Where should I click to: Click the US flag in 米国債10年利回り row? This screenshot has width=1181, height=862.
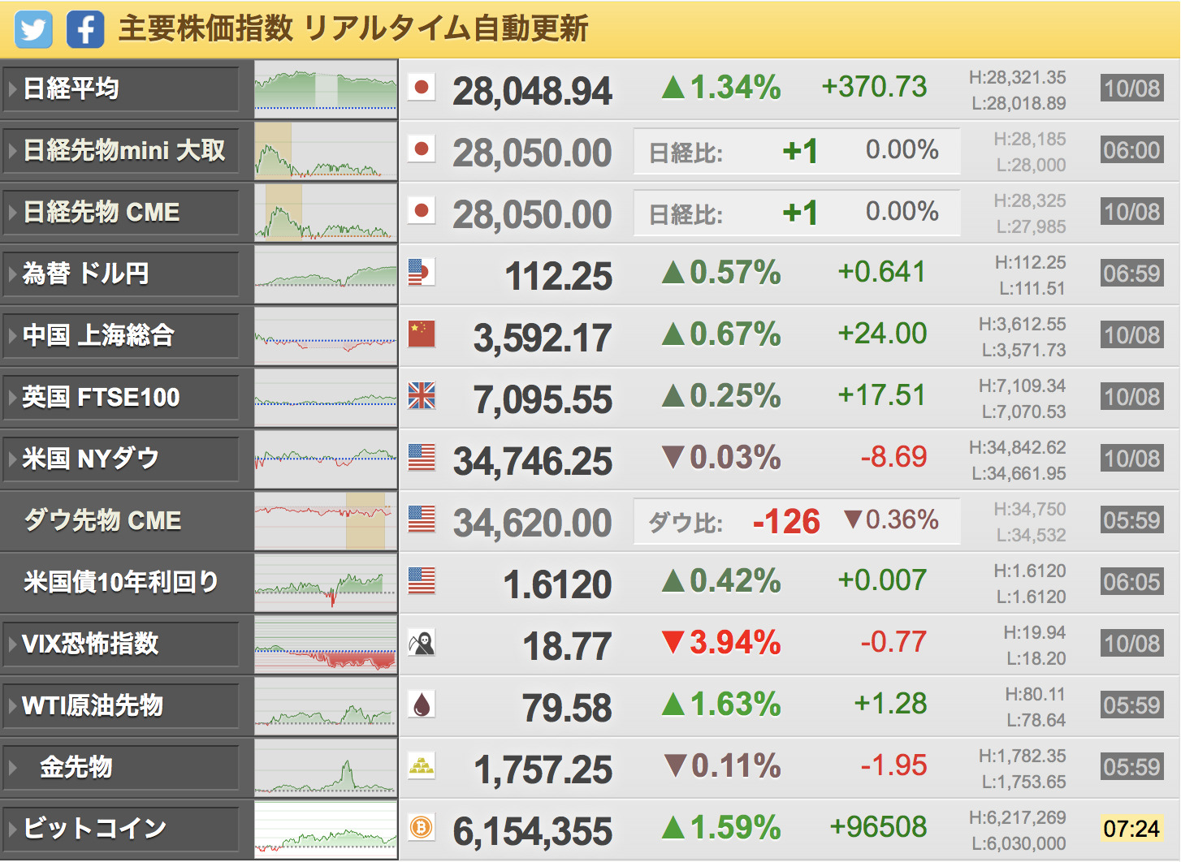click(x=422, y=580)
